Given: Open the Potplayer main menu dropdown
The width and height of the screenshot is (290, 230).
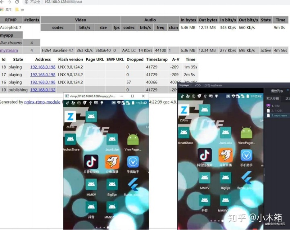Looking at the screenshot, I should click(x=185, y=85).
